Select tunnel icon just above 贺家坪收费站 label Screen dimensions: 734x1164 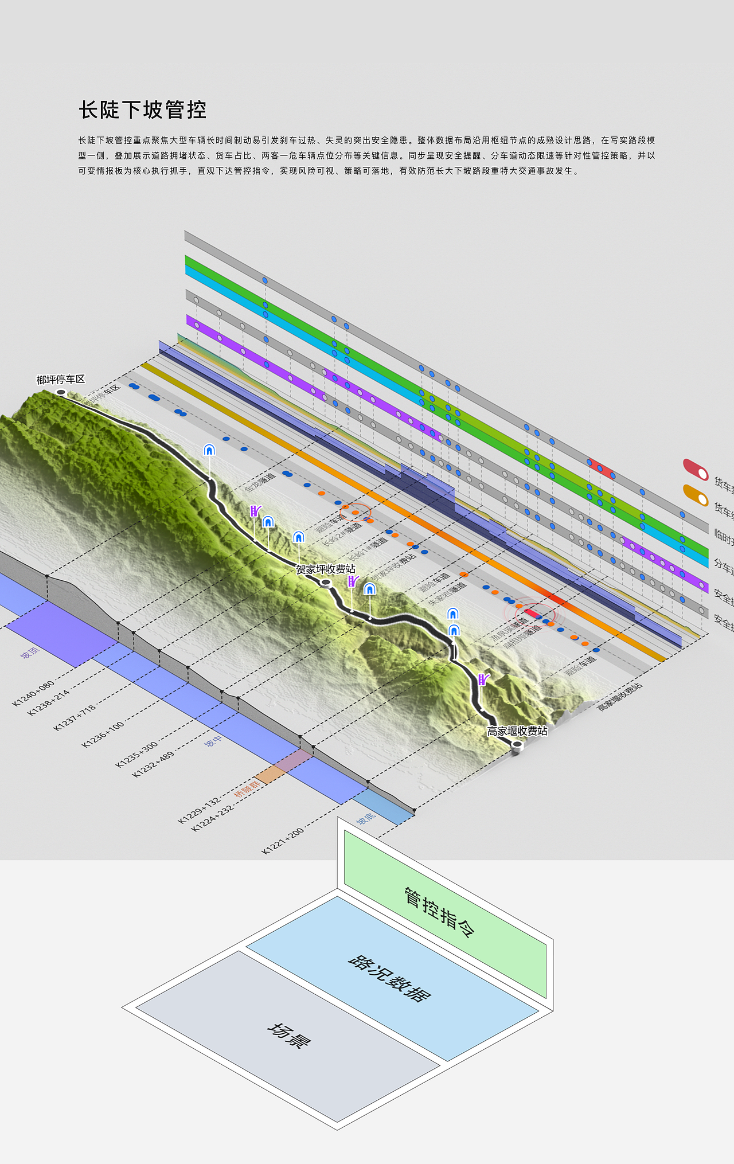pyautogui.click(x=298, y=537)
